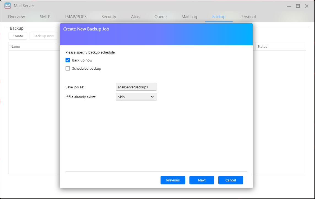Cancel the new backup job dialog
The image size is (315, 199).
pos(231,180)
